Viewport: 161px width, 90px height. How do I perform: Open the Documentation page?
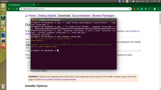tap(81, 15)
